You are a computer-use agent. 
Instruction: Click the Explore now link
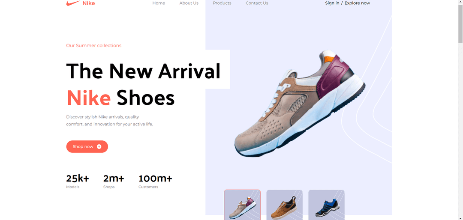pos(357,3)
